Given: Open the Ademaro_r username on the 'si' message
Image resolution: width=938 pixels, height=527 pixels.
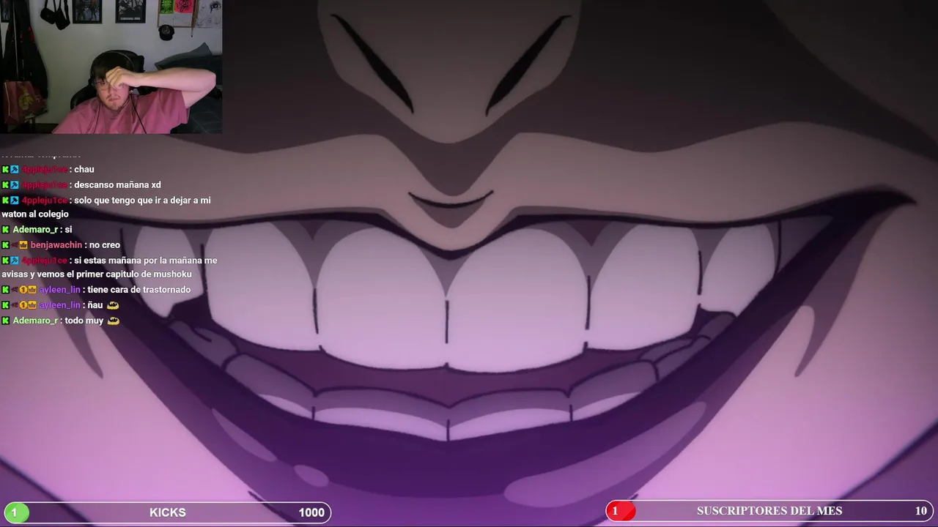Looking at the screenshot, I should pyautogui.click(x=34, y=230).
